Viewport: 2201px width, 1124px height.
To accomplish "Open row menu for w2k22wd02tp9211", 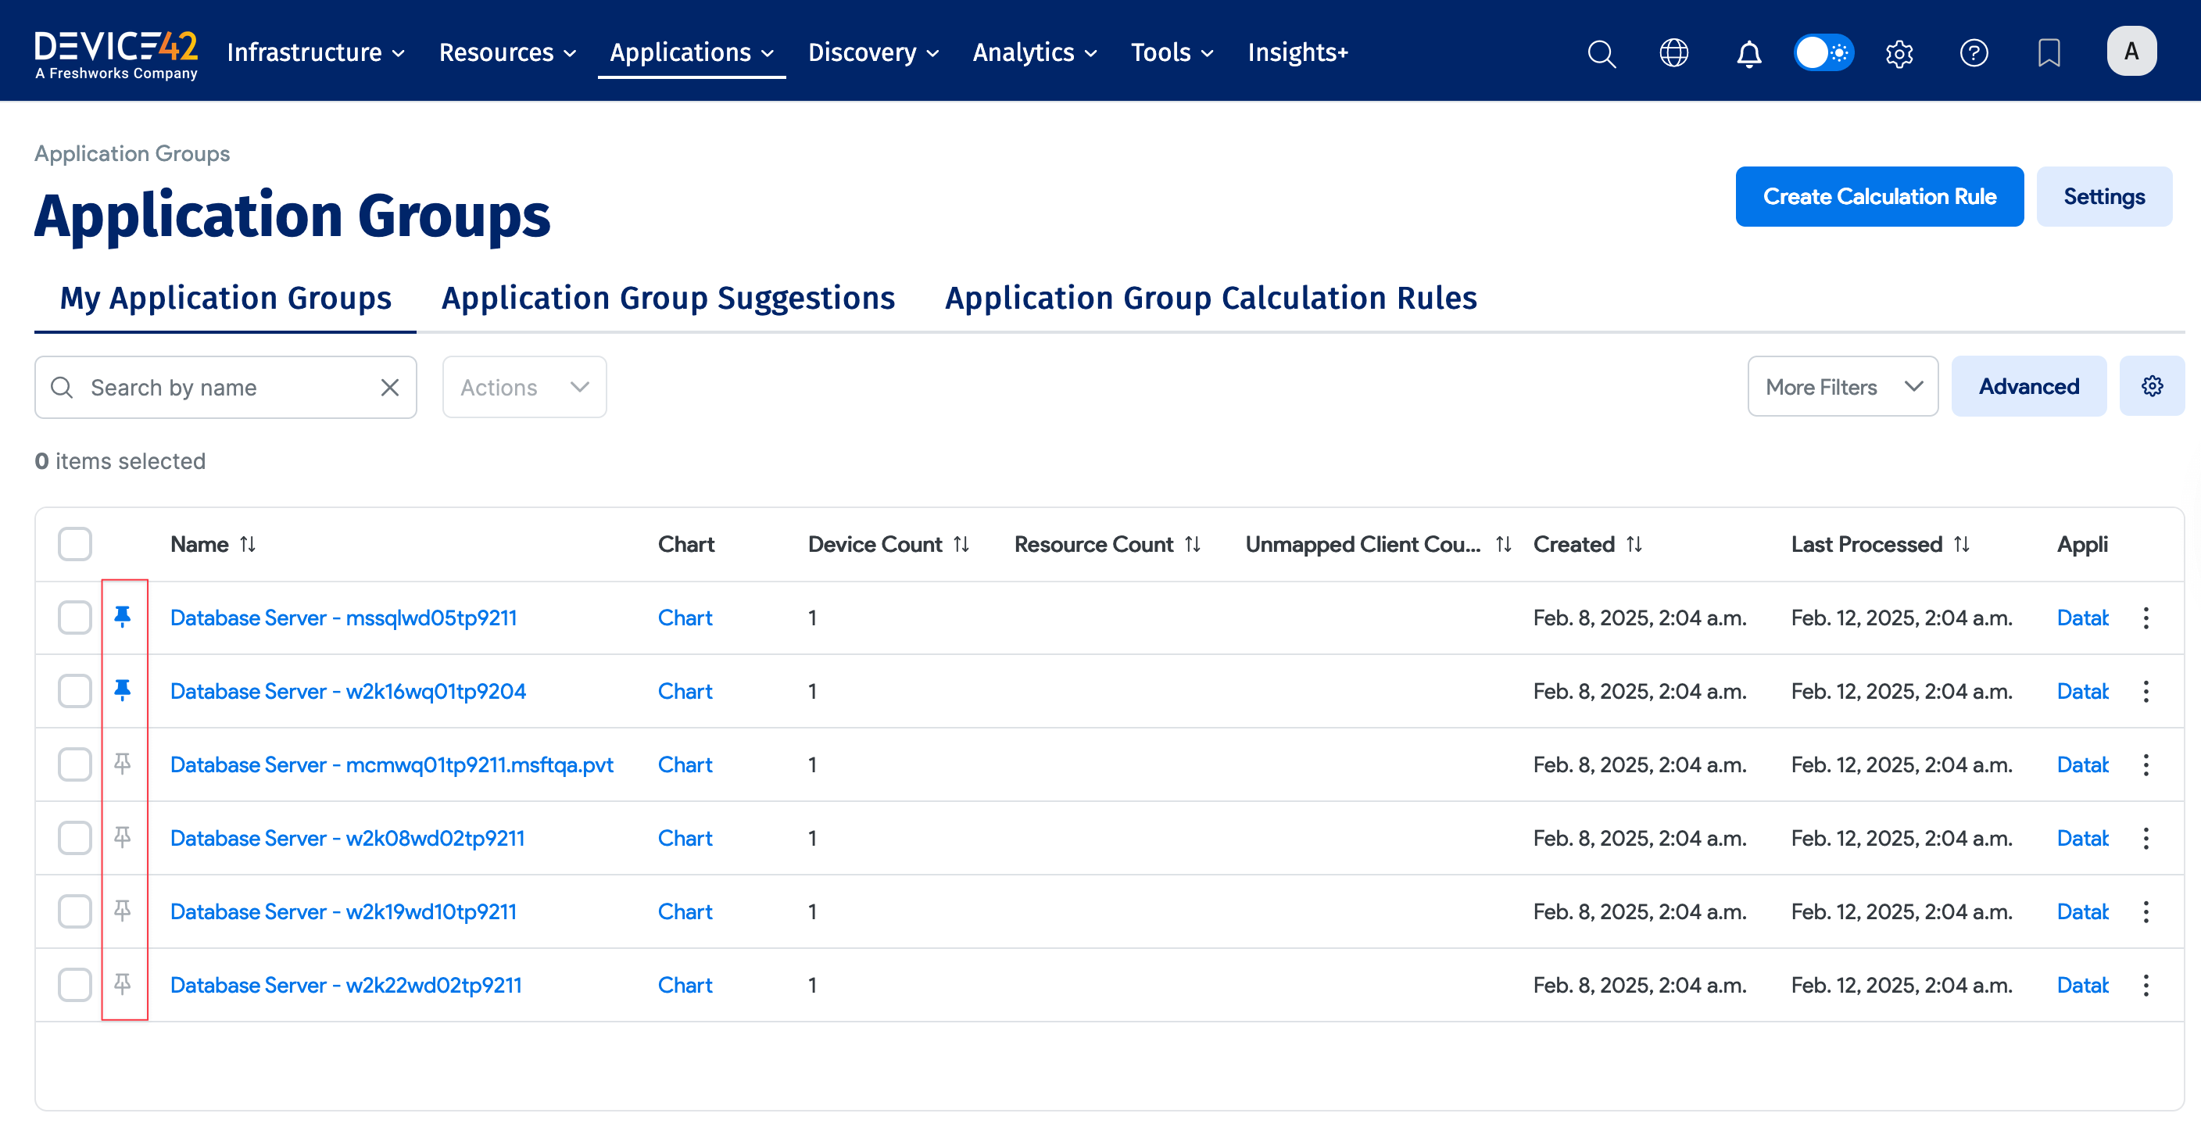I will (2146, 985).
